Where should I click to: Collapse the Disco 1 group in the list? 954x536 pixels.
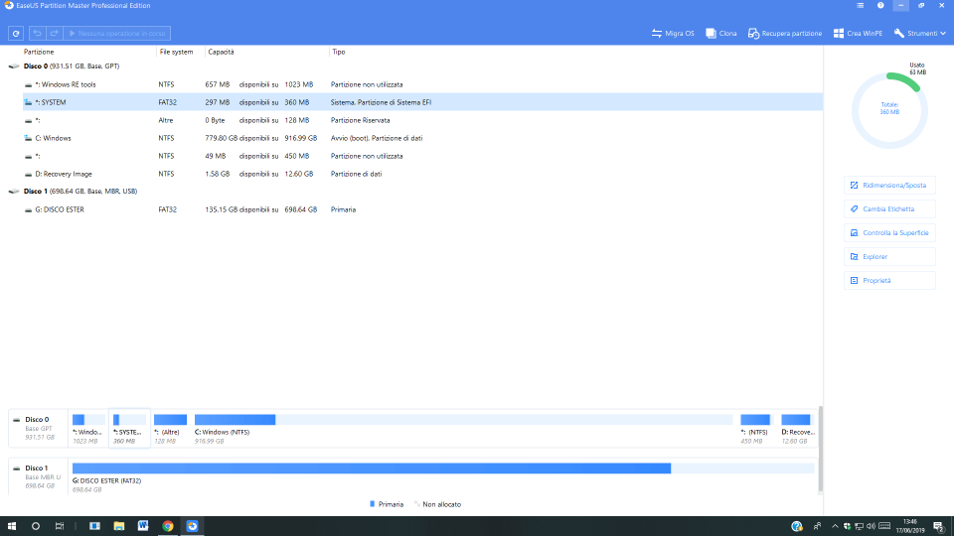click(13, 192)
